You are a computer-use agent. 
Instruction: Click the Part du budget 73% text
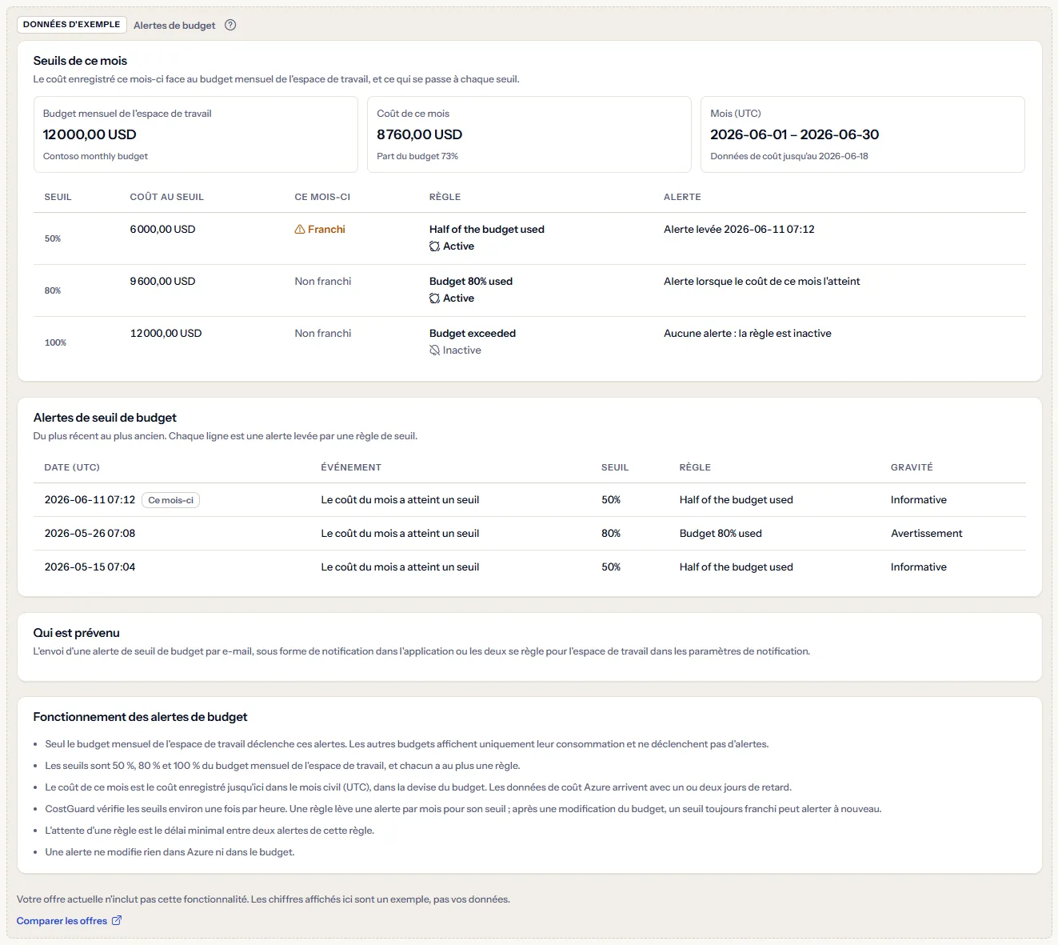point(417,156)
